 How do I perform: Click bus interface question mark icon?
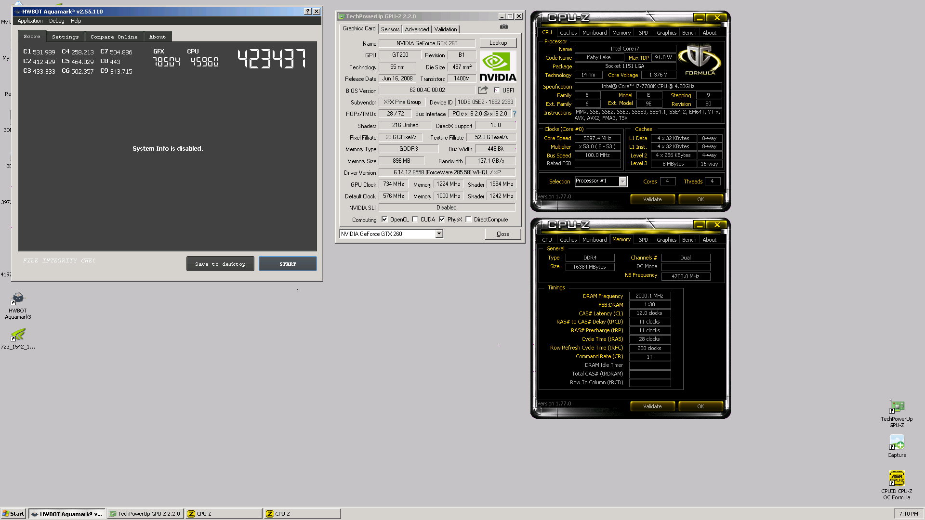[x=514, y=114]
